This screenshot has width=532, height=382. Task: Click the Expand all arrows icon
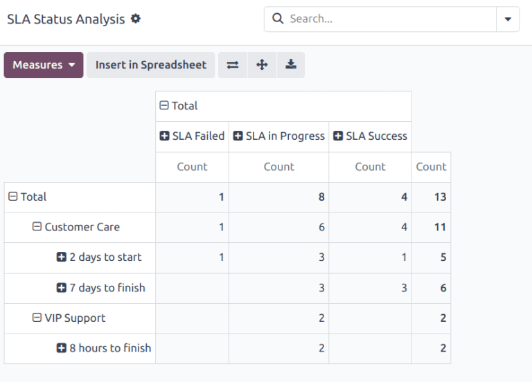click(x=262, y=65)
